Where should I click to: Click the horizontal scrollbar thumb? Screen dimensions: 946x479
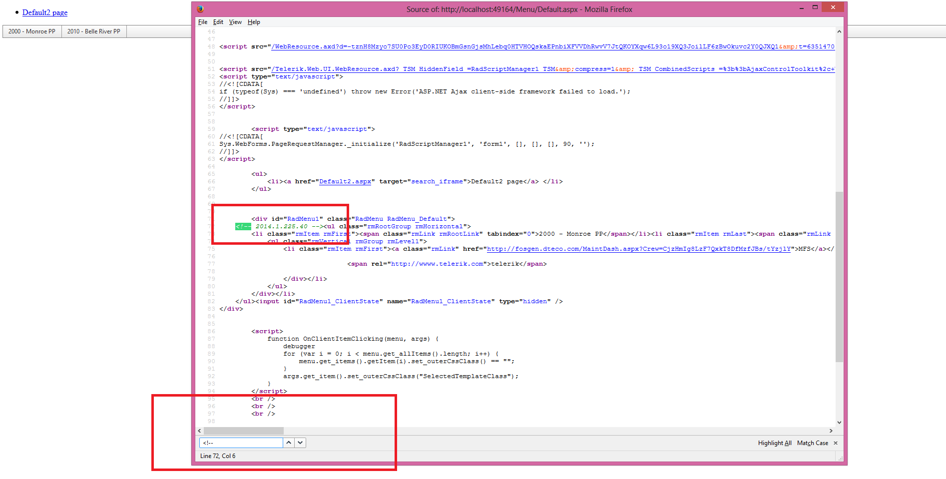(244, 431)
